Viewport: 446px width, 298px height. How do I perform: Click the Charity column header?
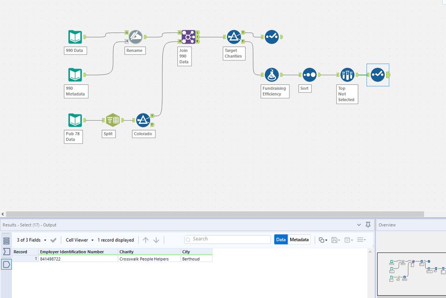(149, 252)
